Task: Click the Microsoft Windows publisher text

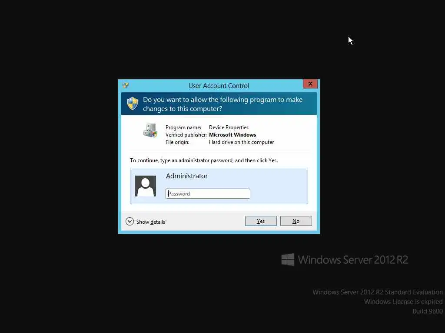Action: tap(232, 135)
